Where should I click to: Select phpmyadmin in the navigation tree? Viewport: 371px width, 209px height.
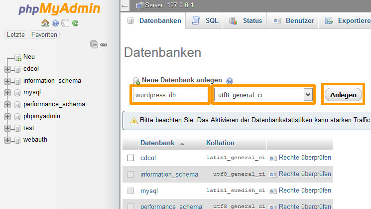click(x=42, y=116)
